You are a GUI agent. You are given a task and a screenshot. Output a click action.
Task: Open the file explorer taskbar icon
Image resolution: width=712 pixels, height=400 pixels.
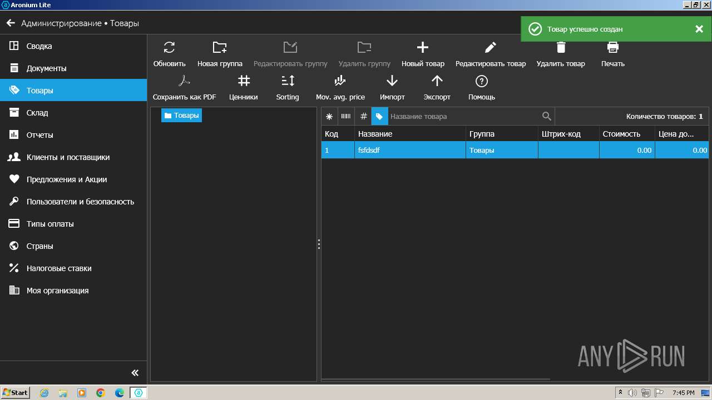[x=63, y=393]
